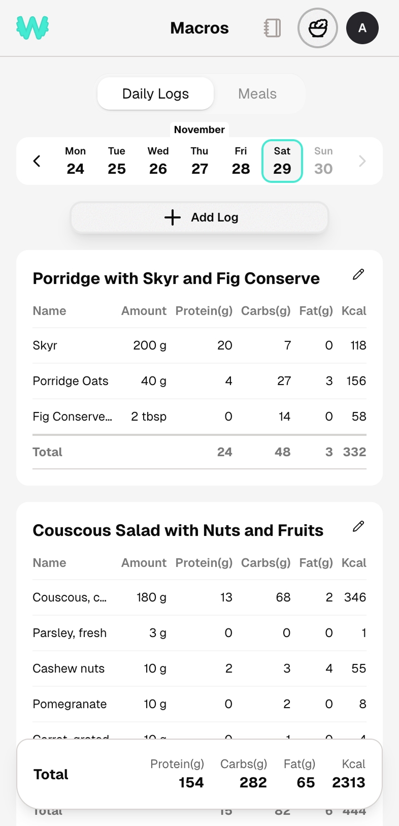
Task: Select Tuesday 25 in the calendar
Action: [117, 162]
